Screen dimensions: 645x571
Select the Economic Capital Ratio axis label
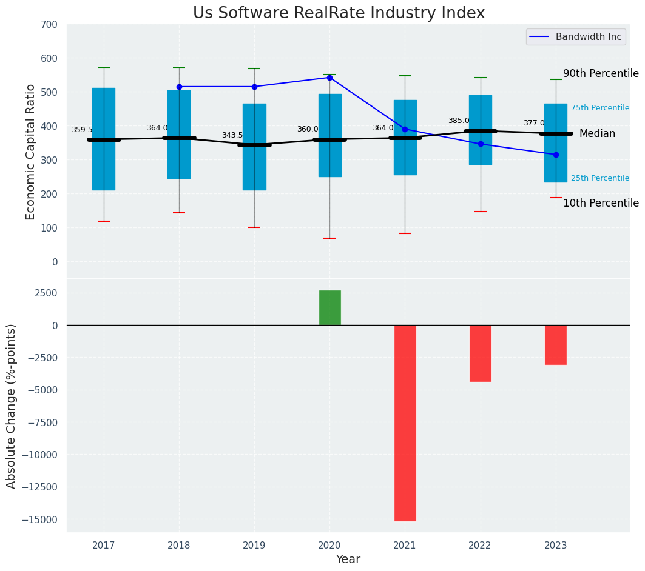click(x=31, y=152)
